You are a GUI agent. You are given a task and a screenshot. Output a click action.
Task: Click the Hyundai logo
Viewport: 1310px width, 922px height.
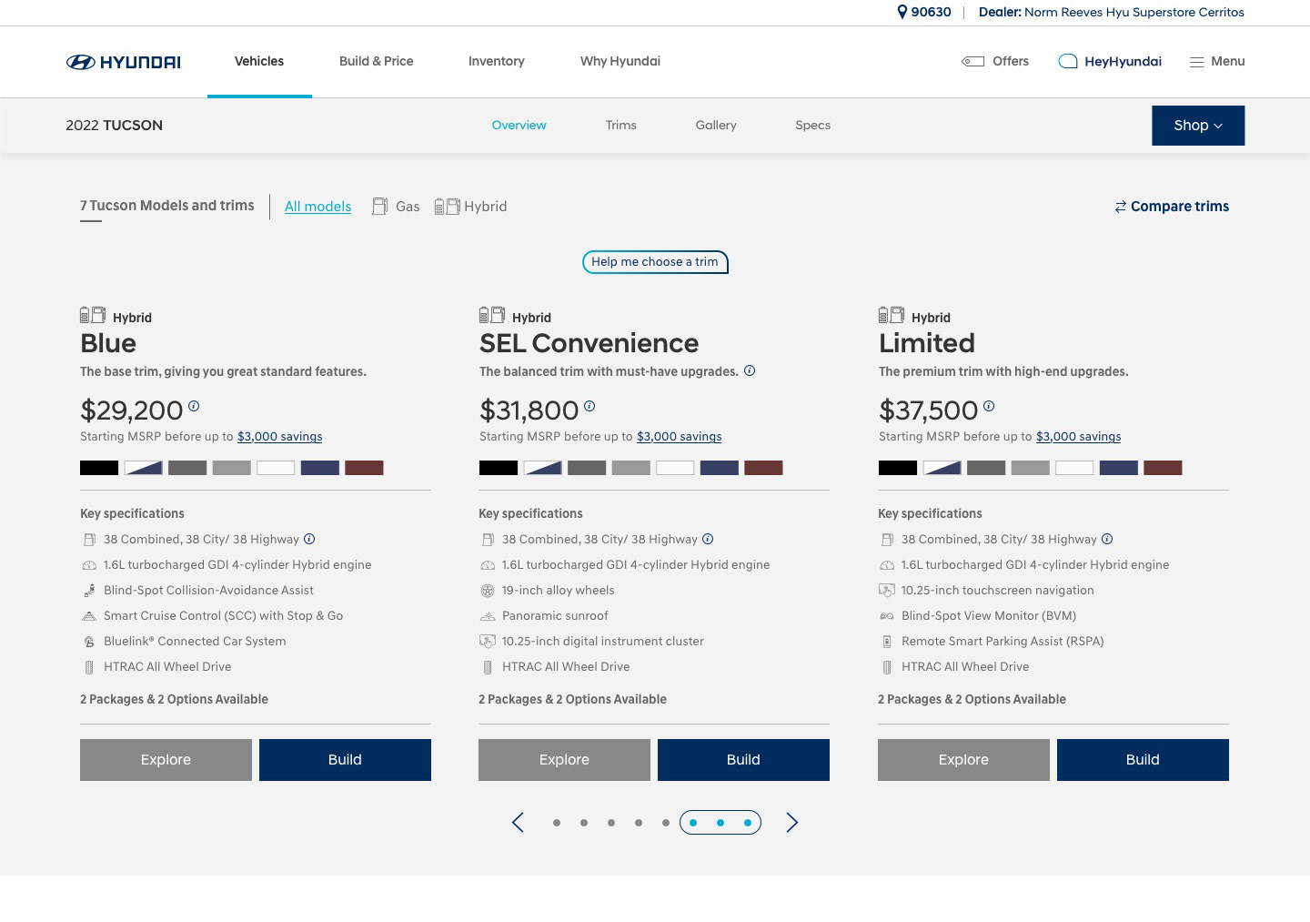pos(123,62)
